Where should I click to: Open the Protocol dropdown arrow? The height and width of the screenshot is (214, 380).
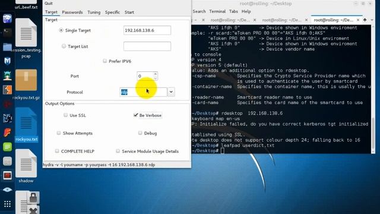point(171,92)
